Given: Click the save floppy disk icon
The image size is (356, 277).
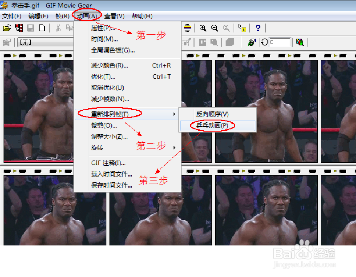Looking at the screenshot, I should click(x=31, y=28).
